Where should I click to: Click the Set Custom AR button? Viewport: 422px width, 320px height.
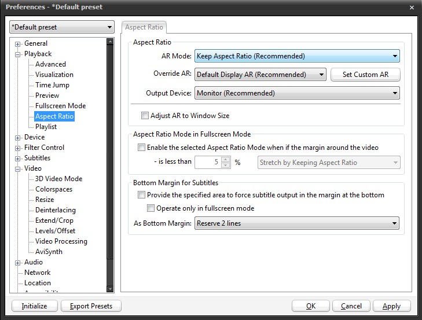point(365,75)
